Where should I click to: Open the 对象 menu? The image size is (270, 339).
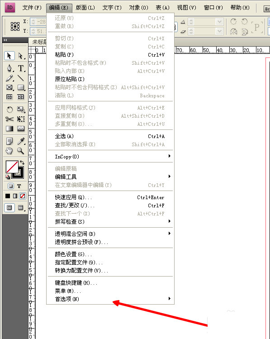click(x=139, y=8)
